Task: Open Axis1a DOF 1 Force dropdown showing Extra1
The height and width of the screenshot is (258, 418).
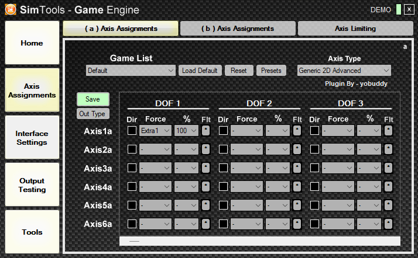Action: click(x=155, y=131)
